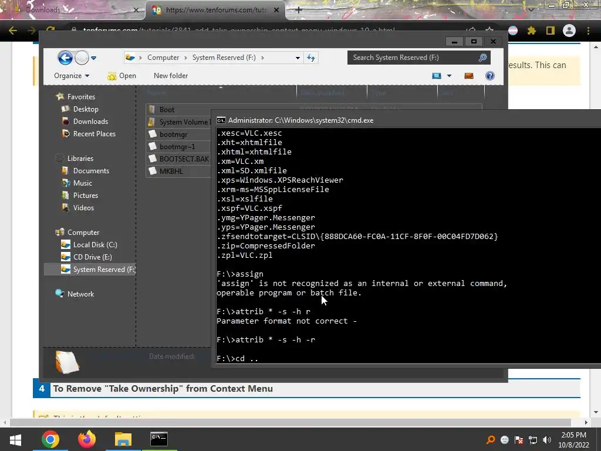Select the System Volume Information folder
601x451 pixels.
[178, 122]
